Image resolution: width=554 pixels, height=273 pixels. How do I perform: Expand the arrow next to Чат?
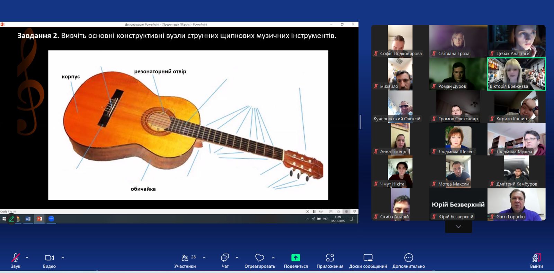coord(237,257)
